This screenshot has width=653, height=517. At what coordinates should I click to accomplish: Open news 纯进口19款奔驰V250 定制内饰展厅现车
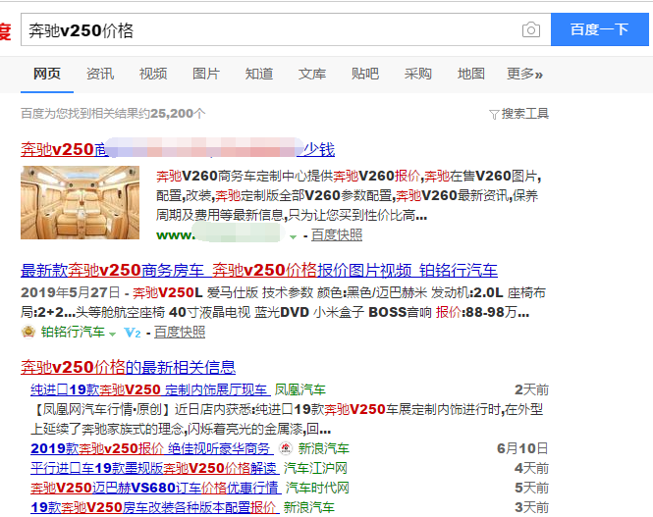pos(150,389)
